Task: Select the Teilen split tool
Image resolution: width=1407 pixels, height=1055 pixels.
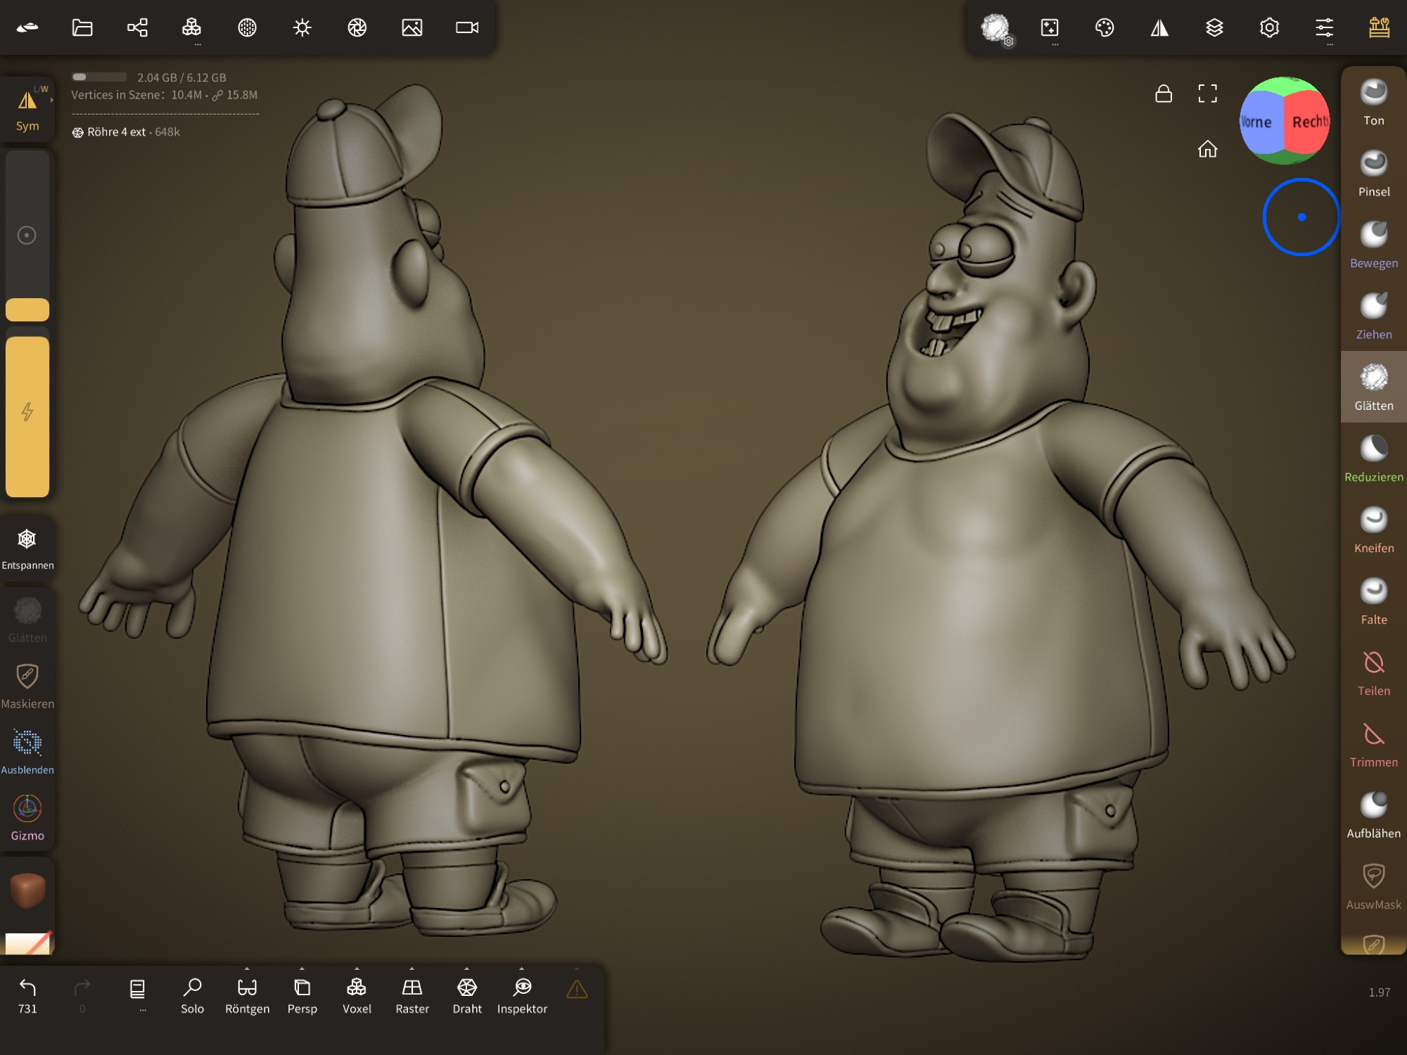Action: [x=1373, y=673]
